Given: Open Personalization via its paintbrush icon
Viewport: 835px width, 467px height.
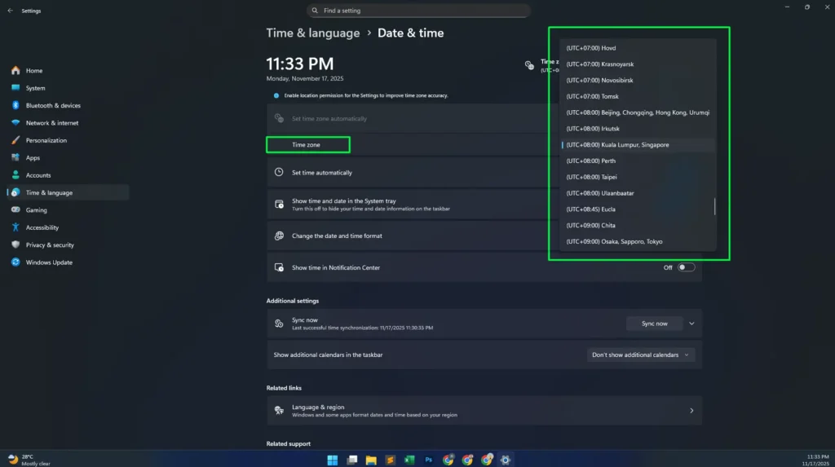Looking at the screenshot, I should point(15,140).
